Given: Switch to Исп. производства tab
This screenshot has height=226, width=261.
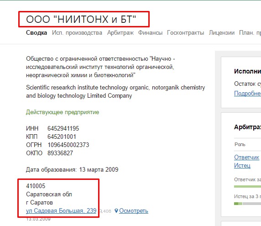Looking at the screenshot, I should pos(77,33).
